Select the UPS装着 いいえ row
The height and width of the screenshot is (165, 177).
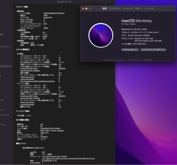click(24, 115)
